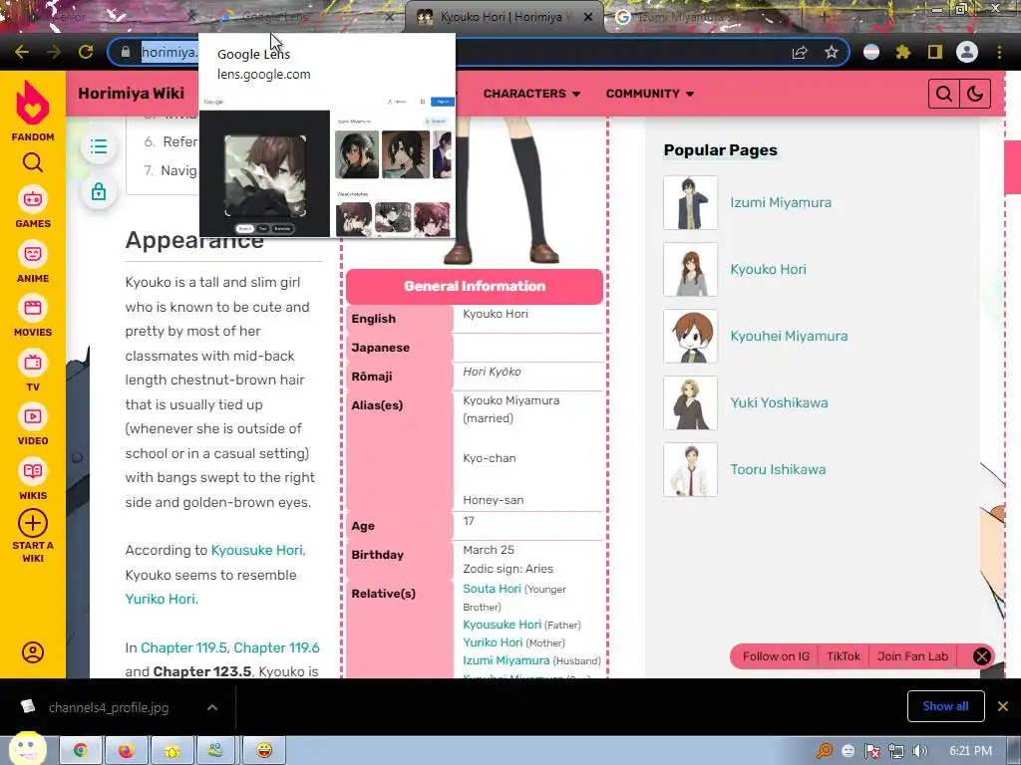Open Izumi Miyamura (Husband) link

506,660
